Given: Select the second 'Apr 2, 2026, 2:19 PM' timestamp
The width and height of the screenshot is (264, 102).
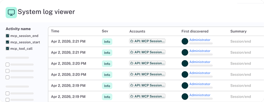Looking at the screenshot, I should pyautogui.click(x=68, y=97).
